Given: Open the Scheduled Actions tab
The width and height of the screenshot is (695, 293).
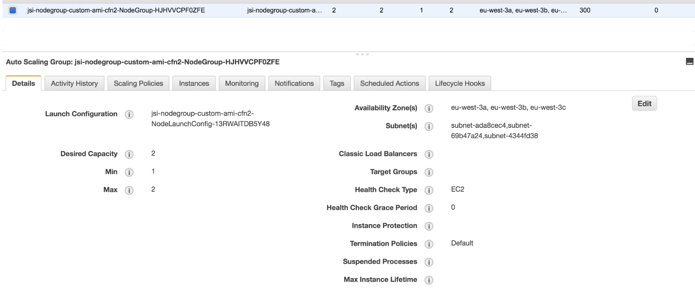Looking at the screenshot, I should 389,84.
